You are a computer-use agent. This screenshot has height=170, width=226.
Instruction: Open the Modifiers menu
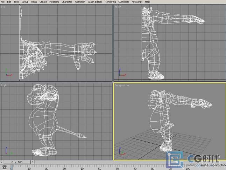click(54, 2)
